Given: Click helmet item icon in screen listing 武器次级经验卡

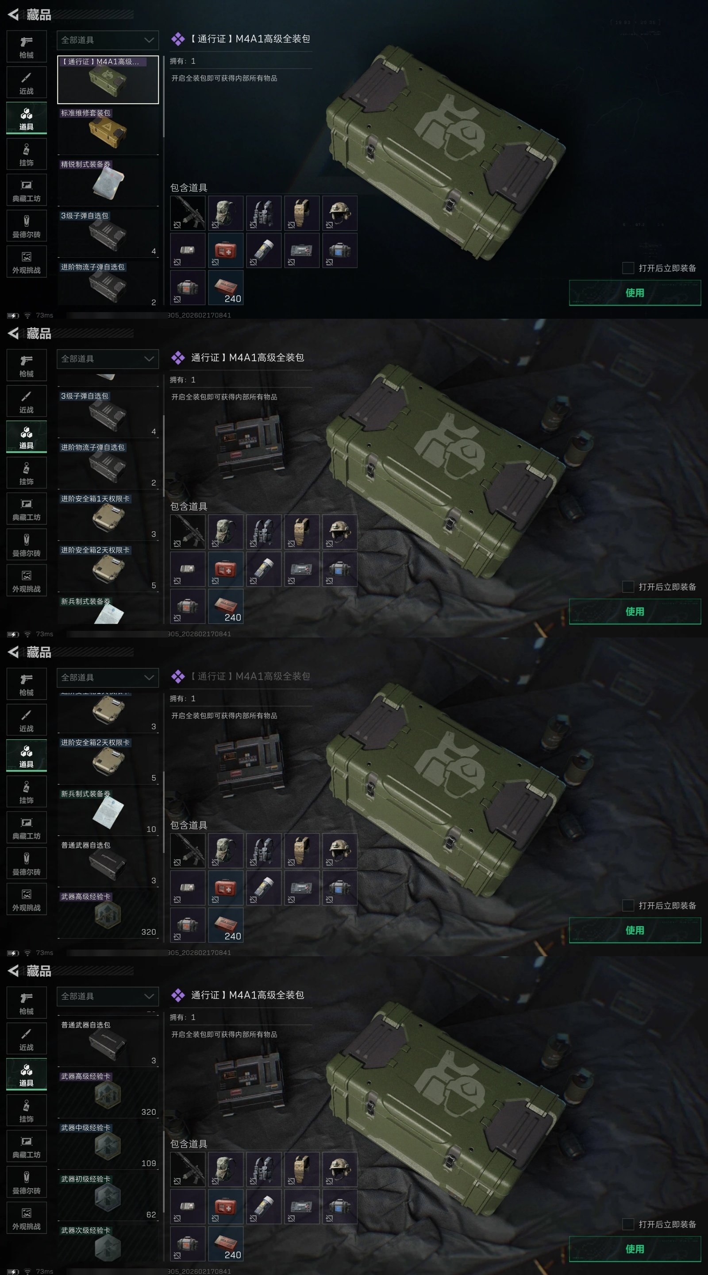Looking at the screenshot, I should pos(339,1169).
